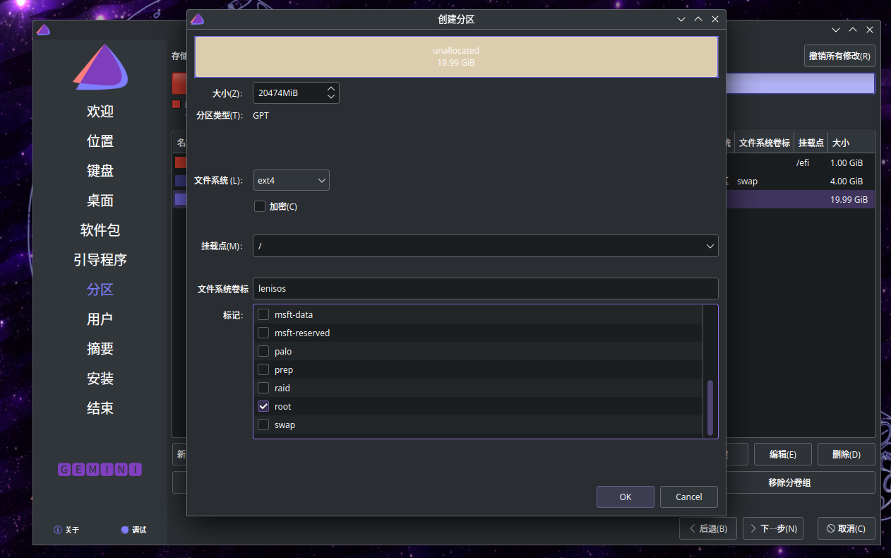Check the msft-data flag
Viewport: 891px width, 558px height.
[x=263, y=314]
